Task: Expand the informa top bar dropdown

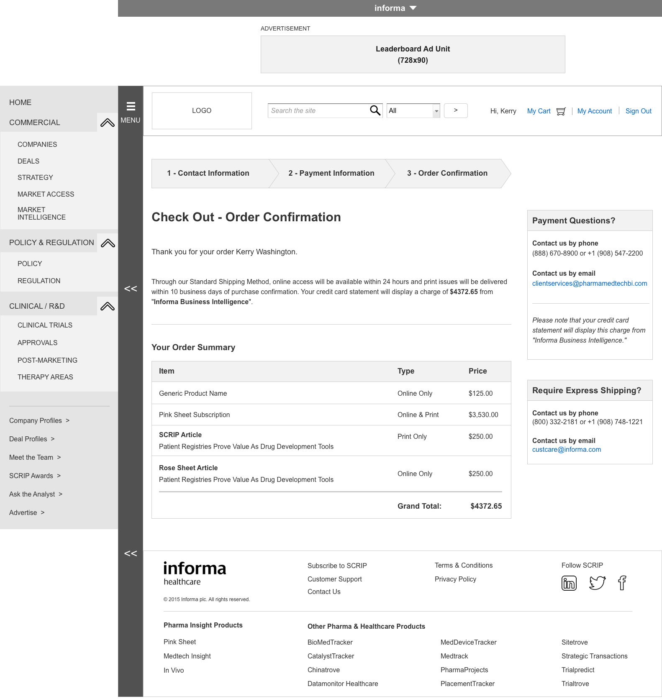Action: pos(413,8)
